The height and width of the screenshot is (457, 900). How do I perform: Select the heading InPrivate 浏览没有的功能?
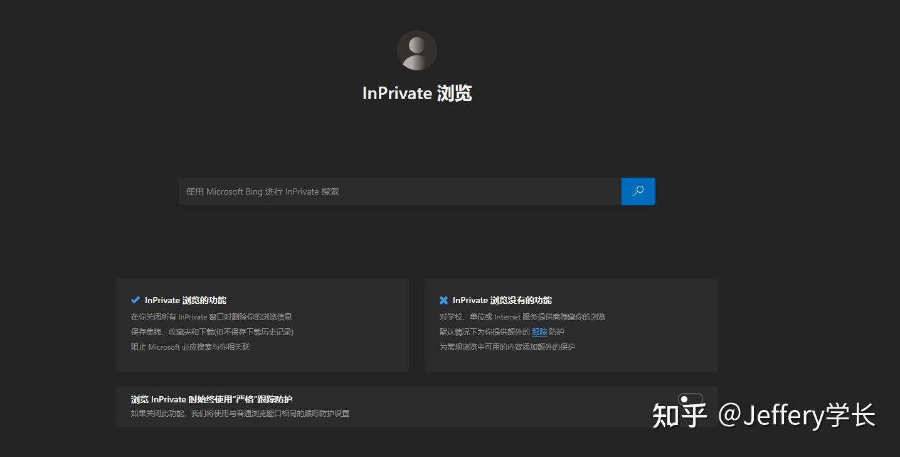502,301
